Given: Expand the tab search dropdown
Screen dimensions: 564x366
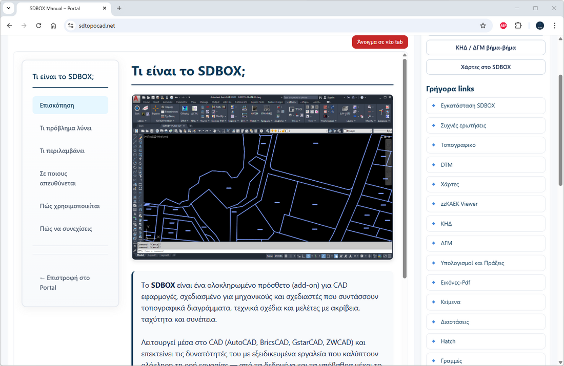Looking at the screenshot, I should tap(9, 8).
